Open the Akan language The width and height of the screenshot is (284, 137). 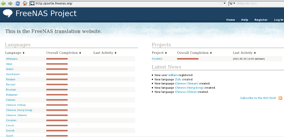(x=9, y=64)
